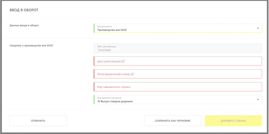Image resolution: width=269 pixels, height=134 pixels.
Task: Click the ОТМЕНИТЬ button
Action: pos(38,121)
